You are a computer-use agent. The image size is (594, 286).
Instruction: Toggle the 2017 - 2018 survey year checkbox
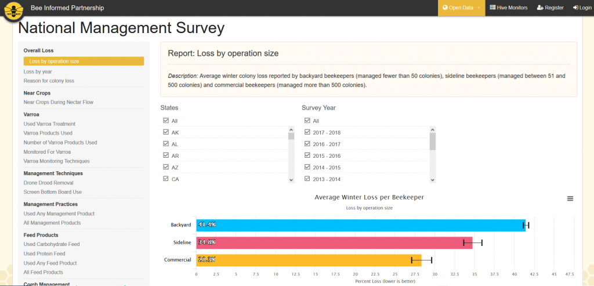coord(307,132)
